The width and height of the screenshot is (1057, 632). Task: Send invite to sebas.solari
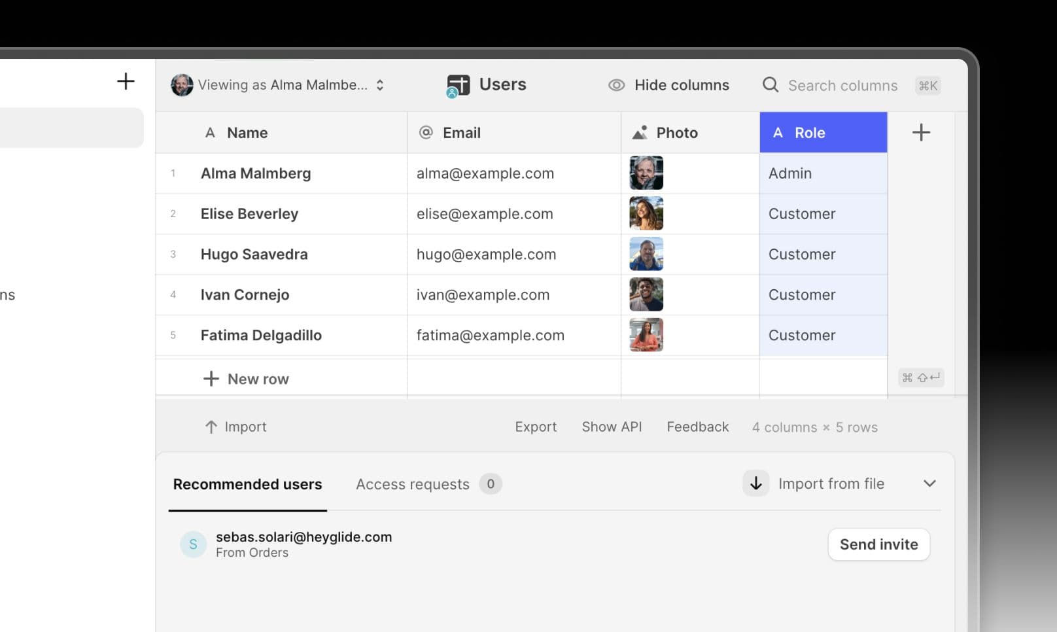pyautogui.click(x=878, y=544)
